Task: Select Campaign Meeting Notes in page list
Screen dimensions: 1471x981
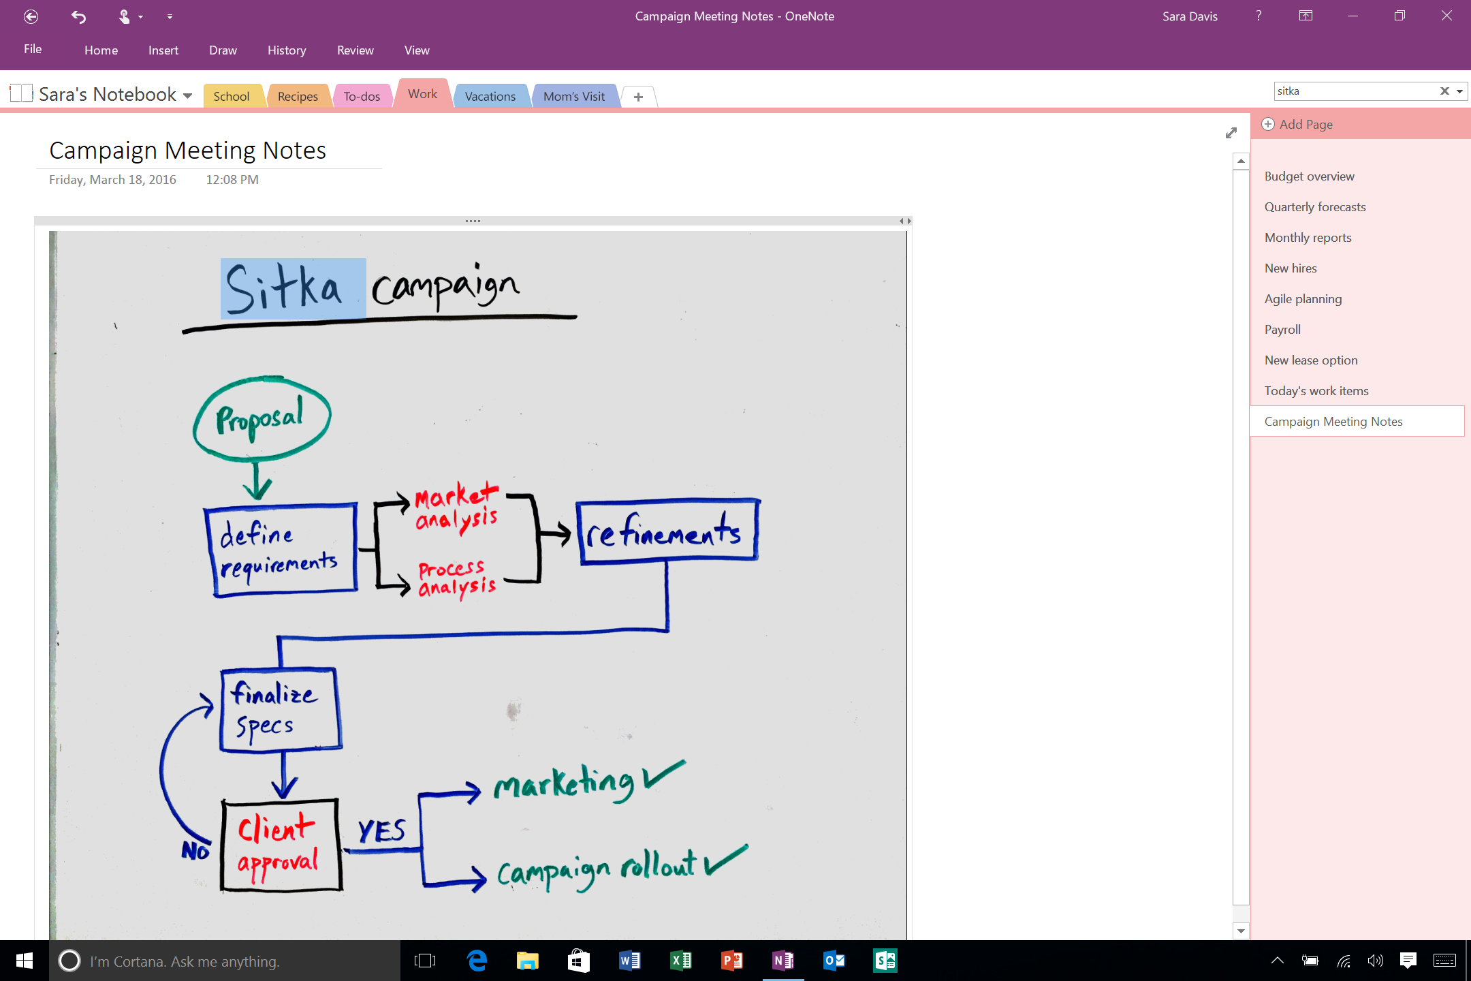Action: [x=1357, y=422]
